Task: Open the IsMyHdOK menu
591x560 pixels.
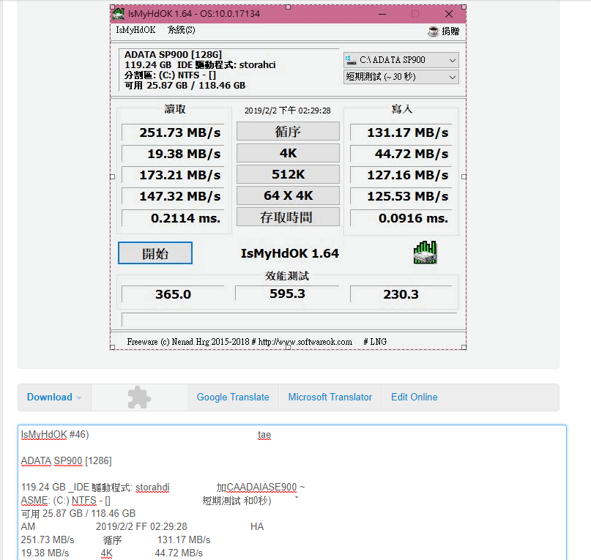Action: 135,30
